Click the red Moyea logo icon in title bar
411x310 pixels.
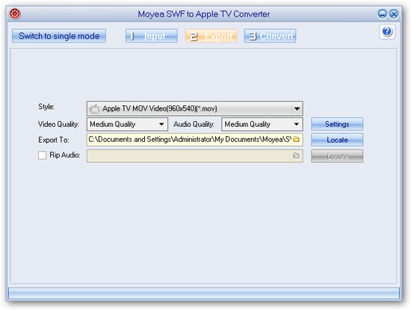(15, 13)
